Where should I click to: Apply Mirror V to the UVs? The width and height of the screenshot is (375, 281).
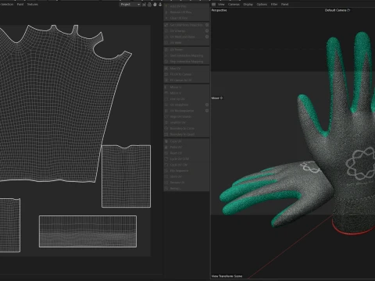[x=187, y=93]
